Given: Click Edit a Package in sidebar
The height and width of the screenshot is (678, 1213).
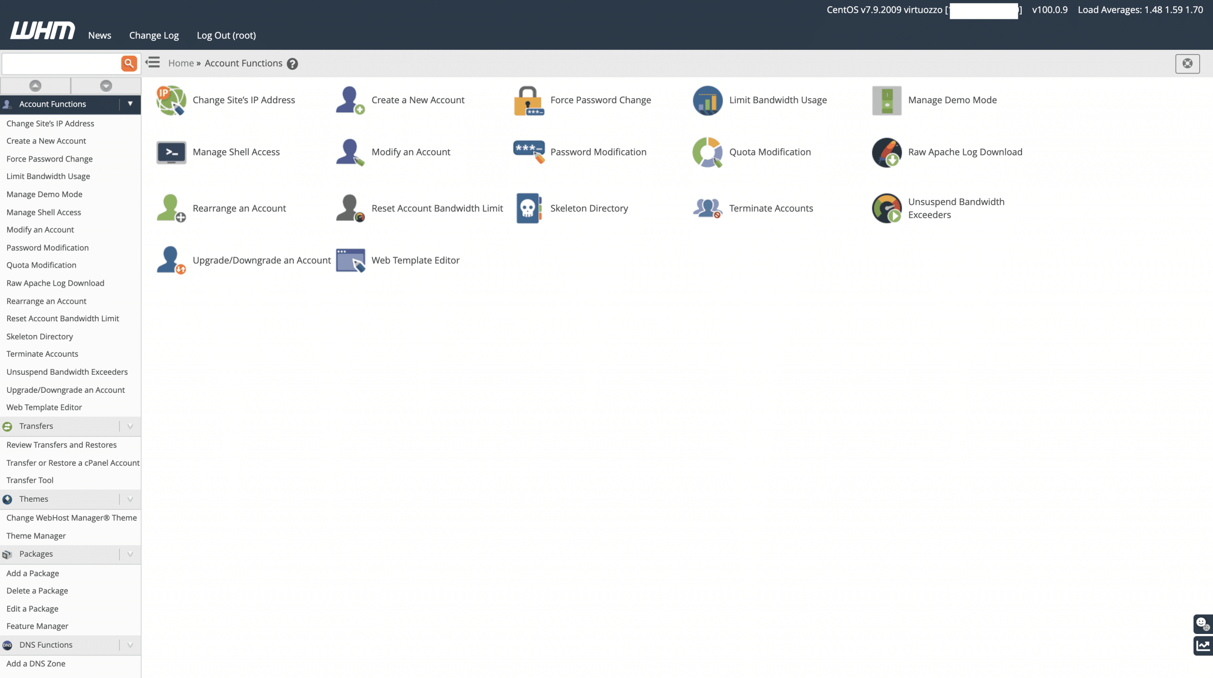Looking at the screenshot, I should [x=32, y=609].
